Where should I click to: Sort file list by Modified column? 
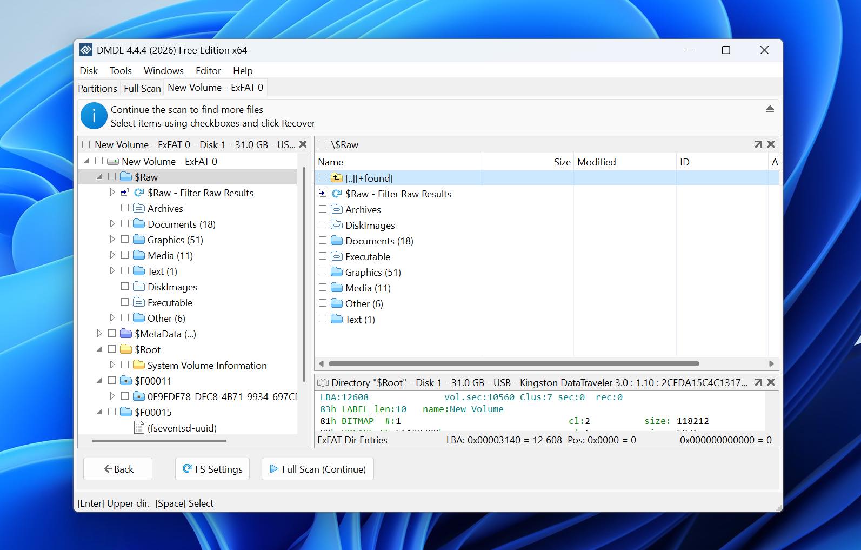pyautogui.click(x=625, y=162)
